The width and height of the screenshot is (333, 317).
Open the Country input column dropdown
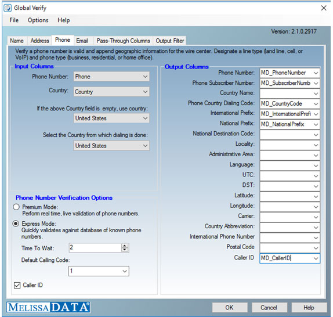coord(111,92)
